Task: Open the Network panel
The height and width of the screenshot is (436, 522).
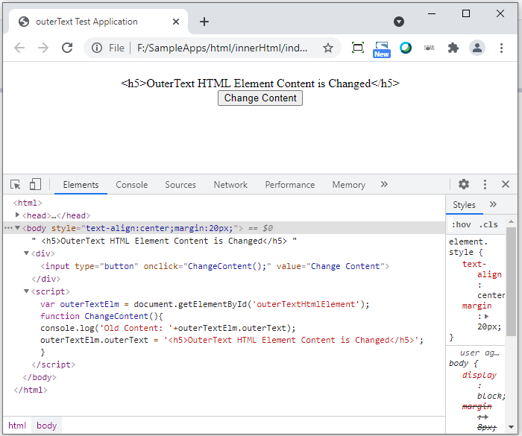Action: (230, 185)
